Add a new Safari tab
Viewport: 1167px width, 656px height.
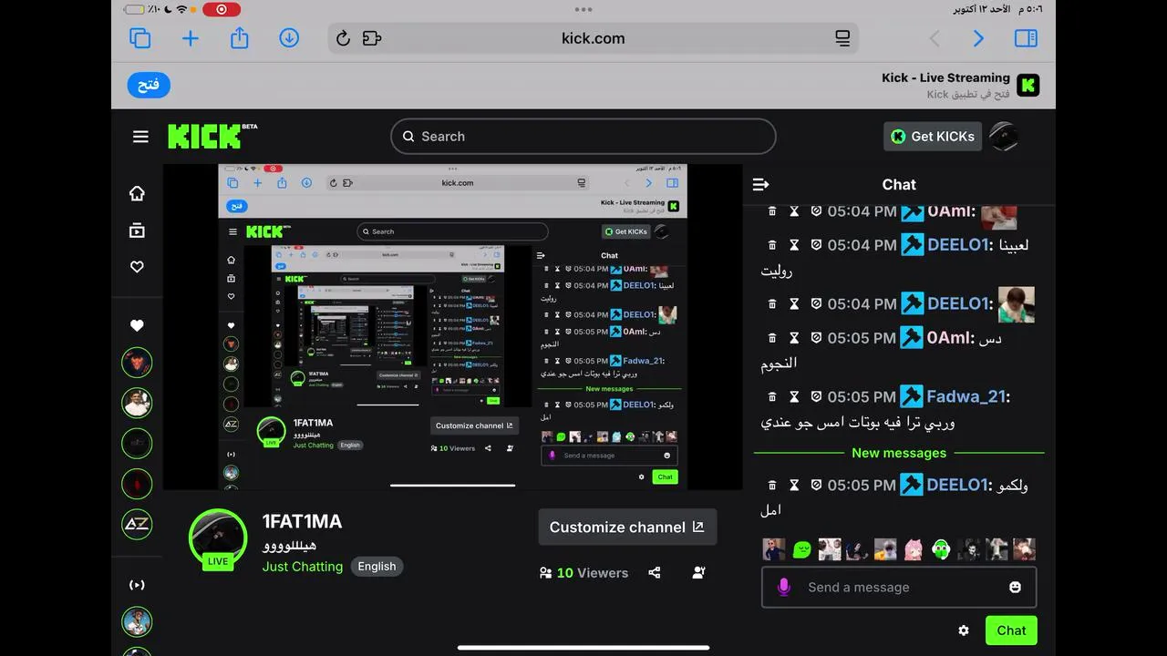click(190, 38)
